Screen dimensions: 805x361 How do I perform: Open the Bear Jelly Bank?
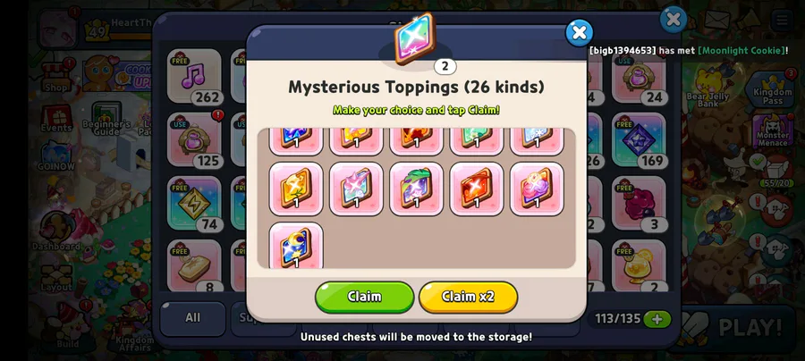coord(708,88)
